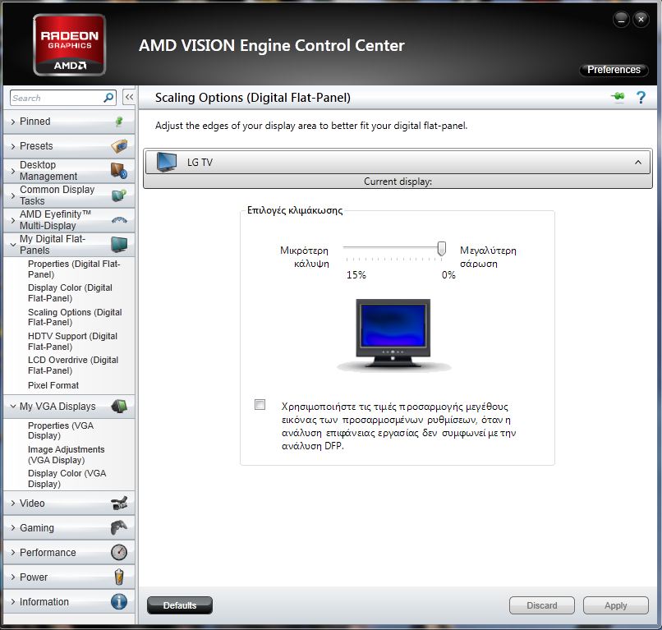Viewport: 662px width, 630px height.
Task: Click the Information blue icon
Action: [x=119, y=601]
